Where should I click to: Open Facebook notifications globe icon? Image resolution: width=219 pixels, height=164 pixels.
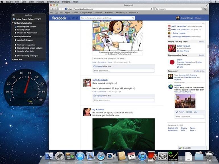click(x=77, y=18)
